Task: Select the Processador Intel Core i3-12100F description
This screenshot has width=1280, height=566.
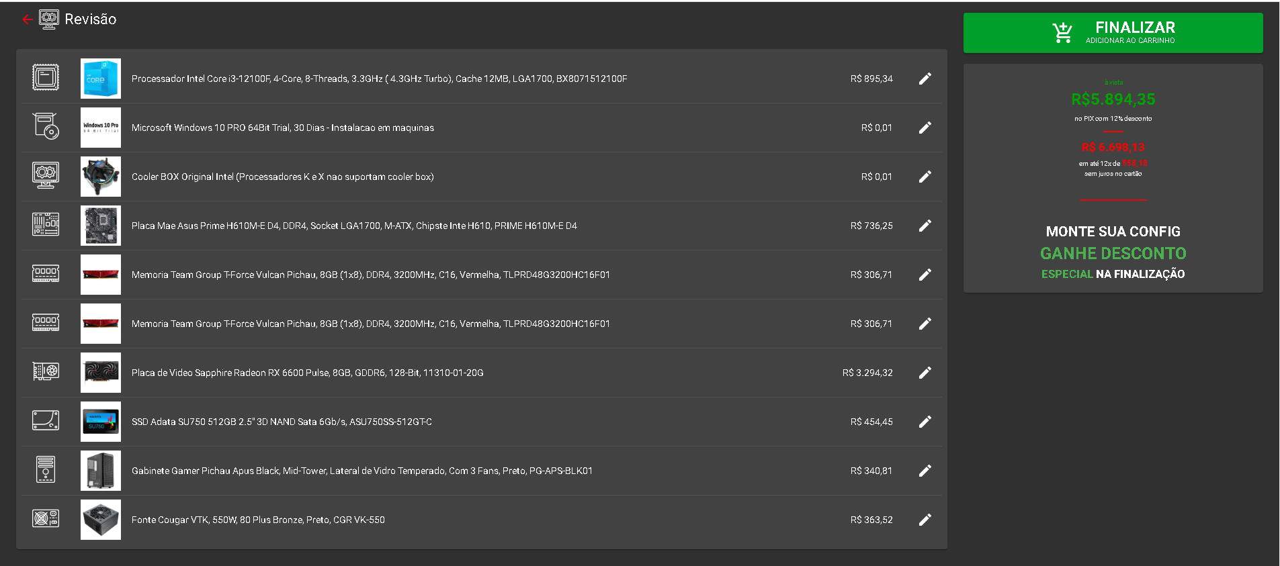Action: tap(380, 79)
